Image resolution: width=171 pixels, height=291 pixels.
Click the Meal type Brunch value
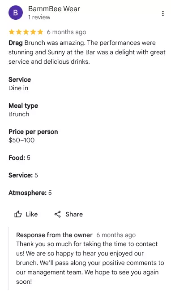(19, 114)
